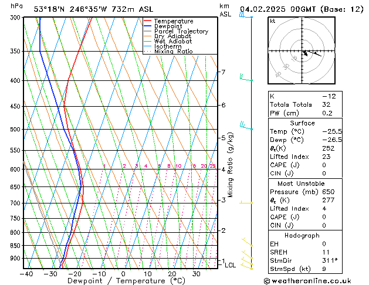Click the 900 pressure level label
The image size is (369, 285).
click(16, 259)
